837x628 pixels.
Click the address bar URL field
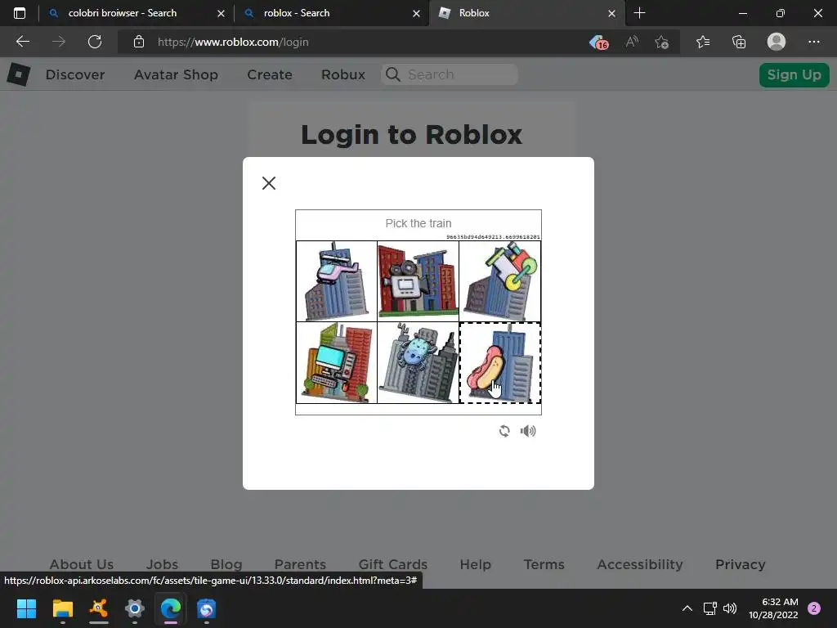coord(352,42)
